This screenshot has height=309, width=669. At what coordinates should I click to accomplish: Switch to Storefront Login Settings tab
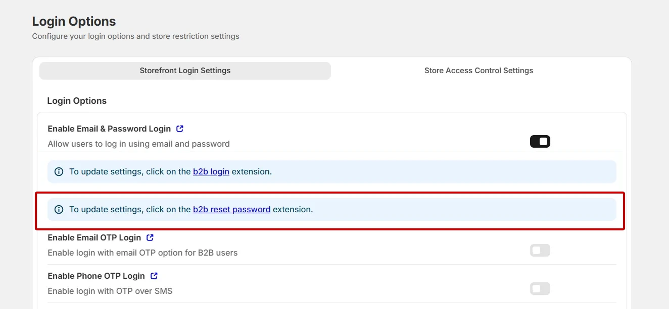pos(185,71)
